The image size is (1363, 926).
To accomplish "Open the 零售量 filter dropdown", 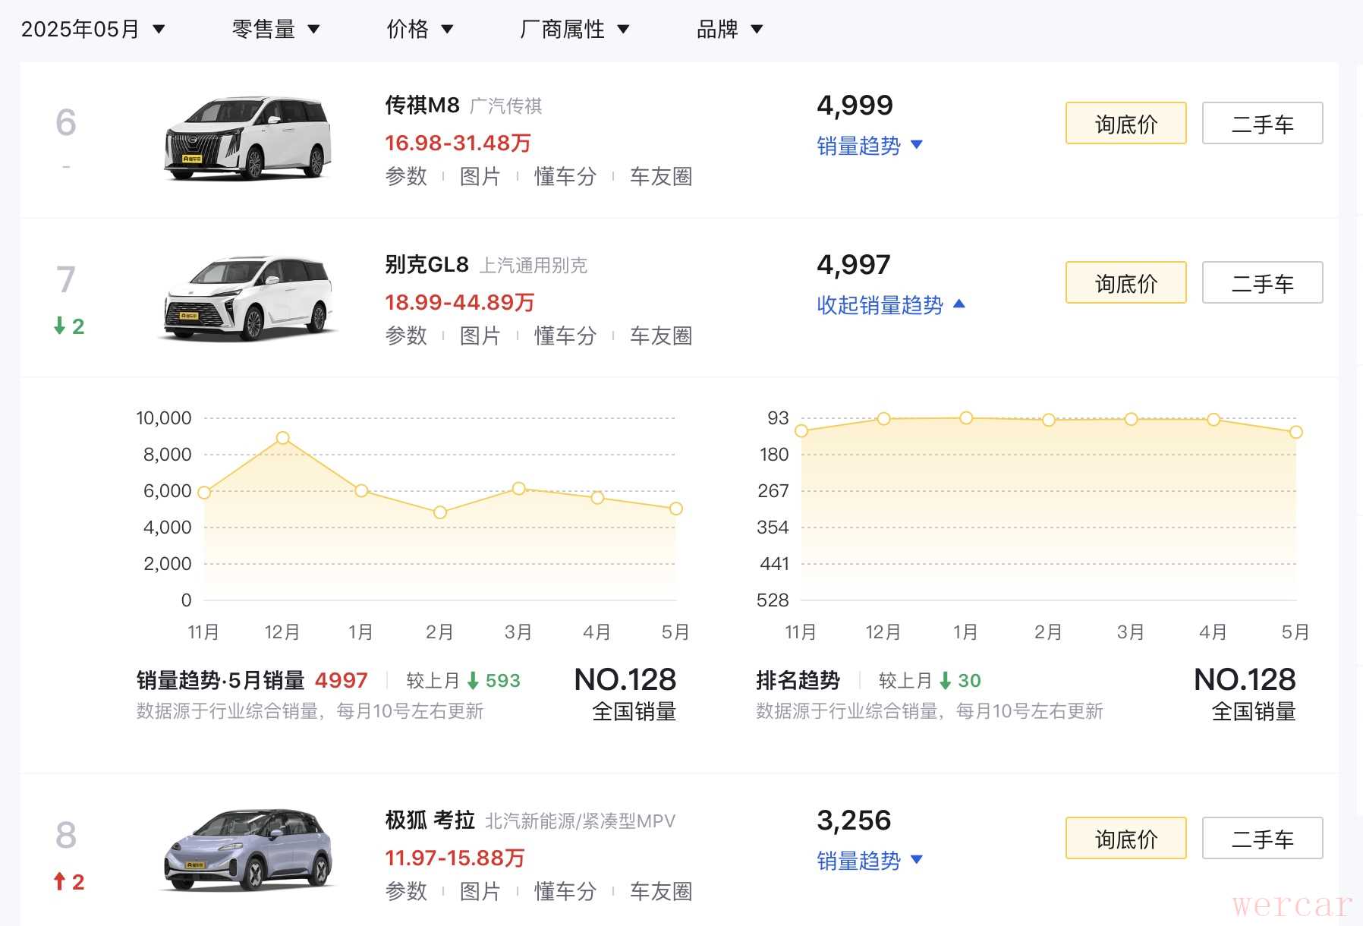I will [275, 30].
